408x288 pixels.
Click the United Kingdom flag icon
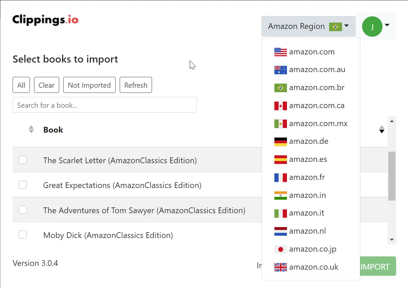(280, 267)
